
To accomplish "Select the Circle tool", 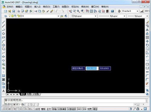I will click(x=4, y=45).
